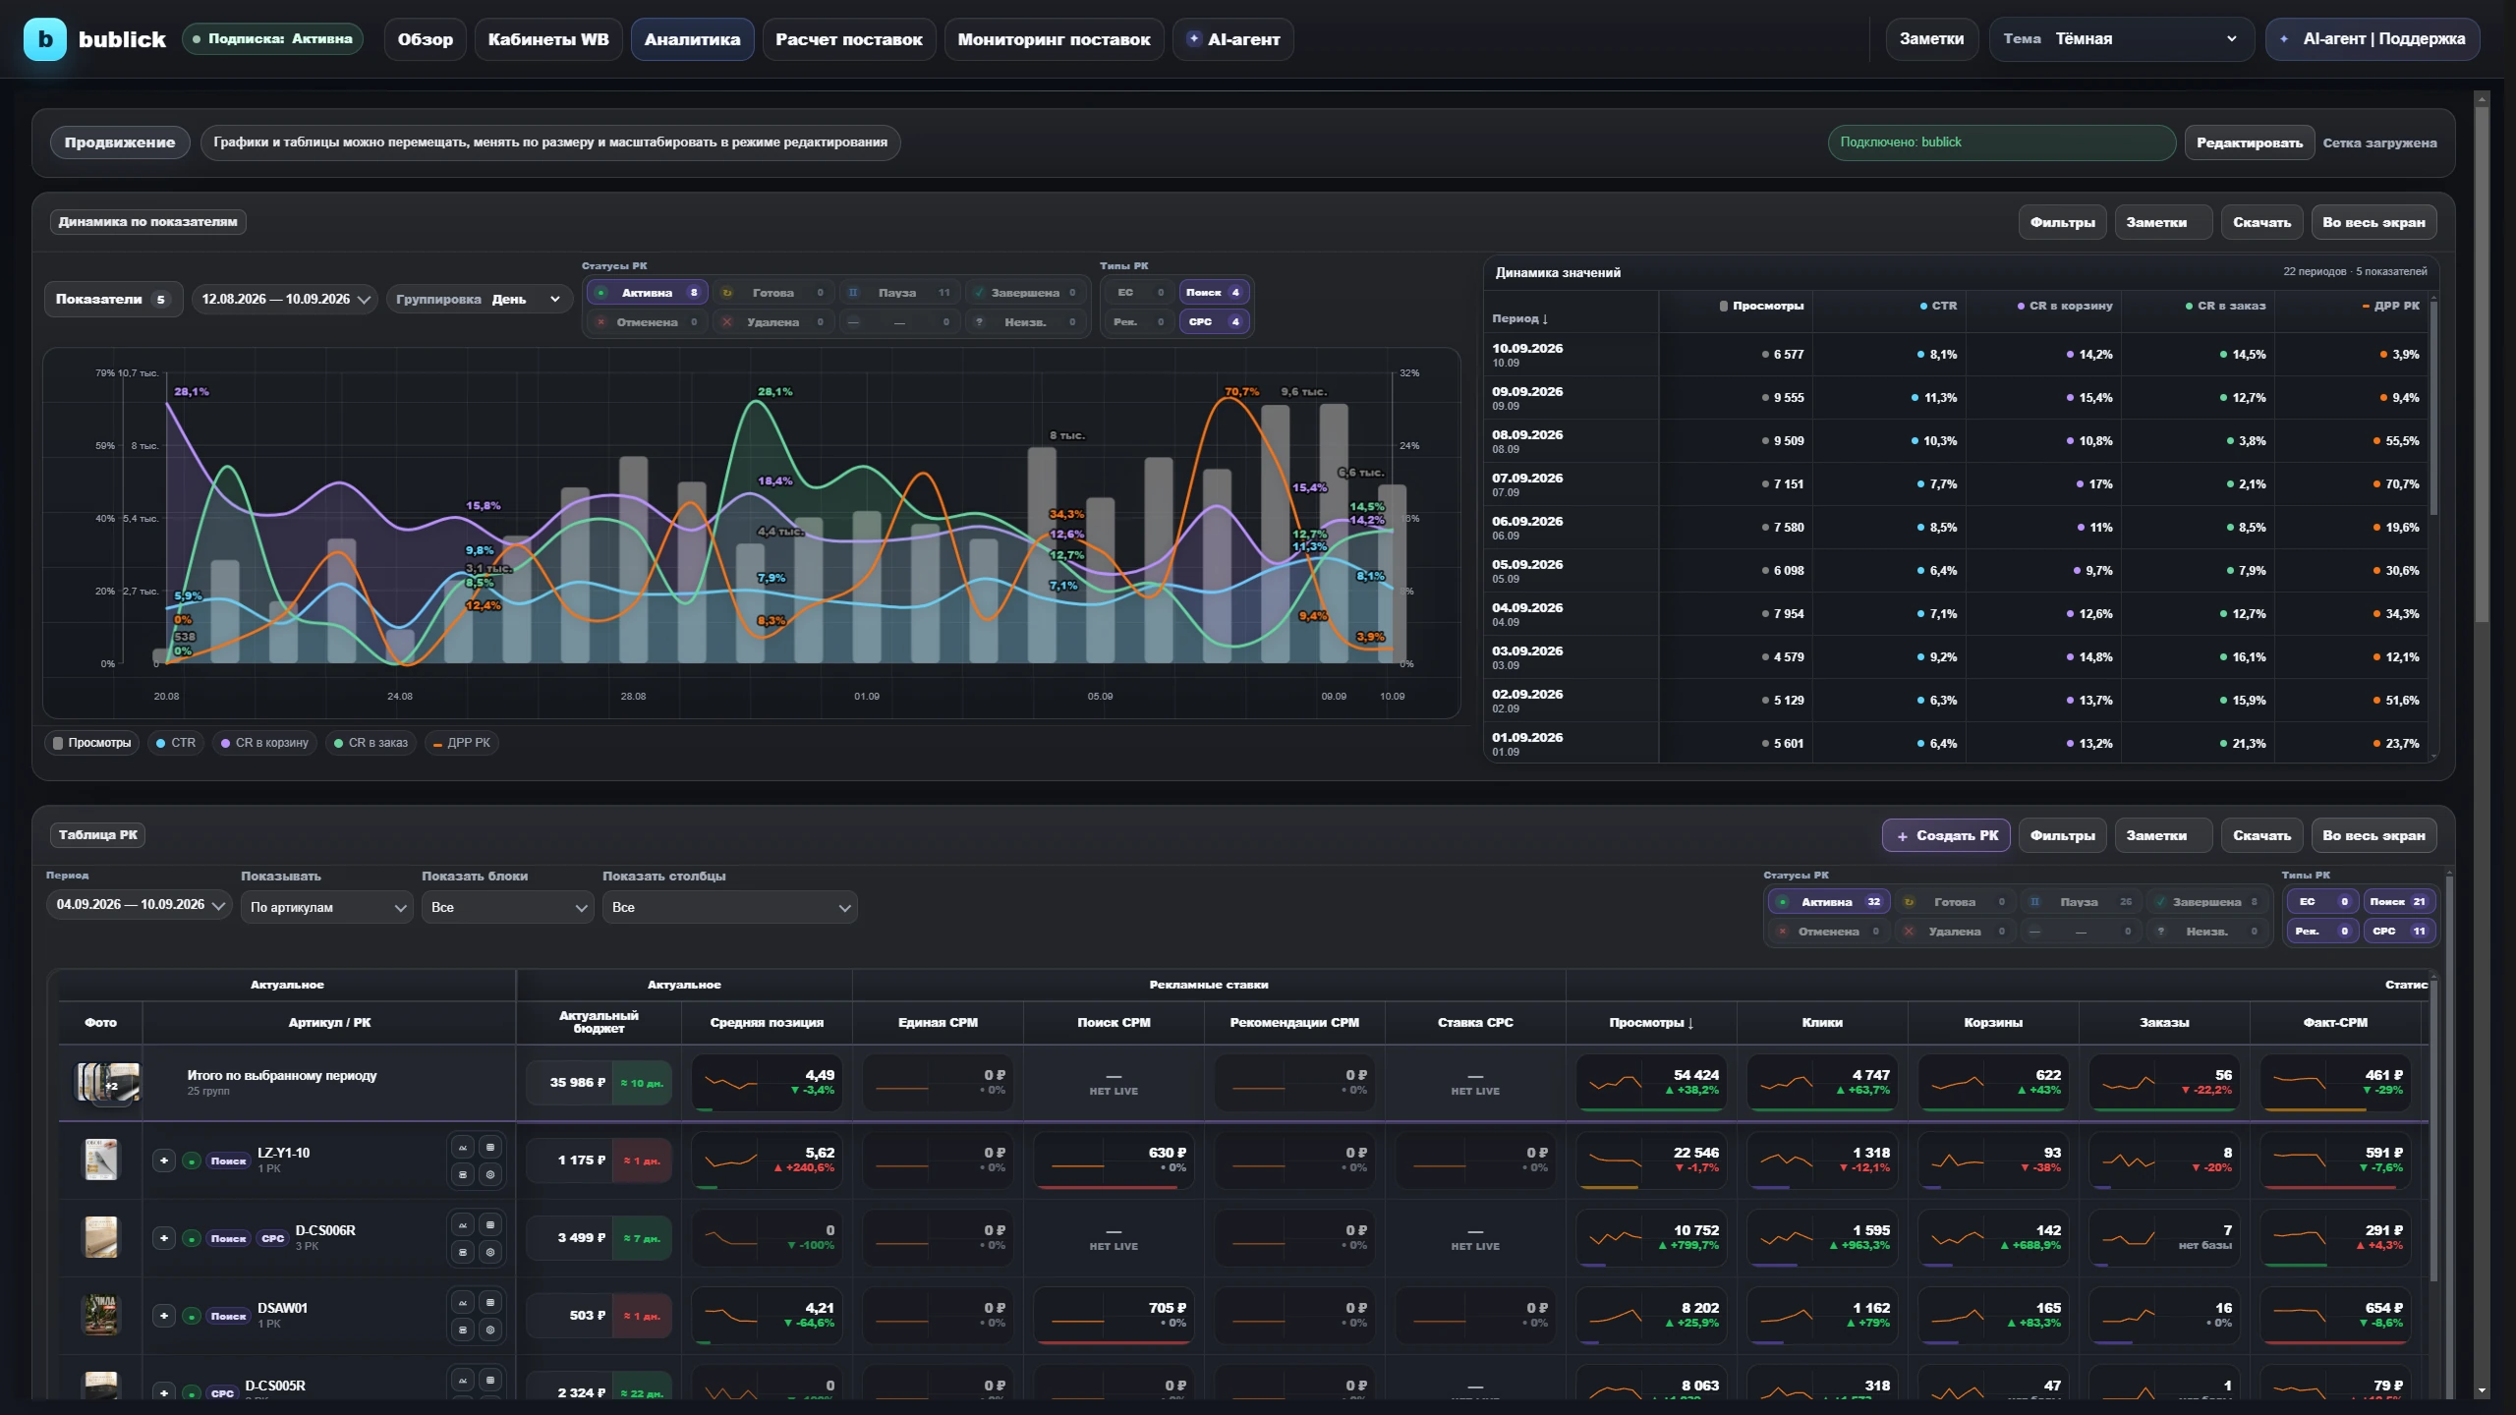Toggle CPC type filter with count 4
Viewport: 2516px width, 1415px height.
coord(1213,322)
